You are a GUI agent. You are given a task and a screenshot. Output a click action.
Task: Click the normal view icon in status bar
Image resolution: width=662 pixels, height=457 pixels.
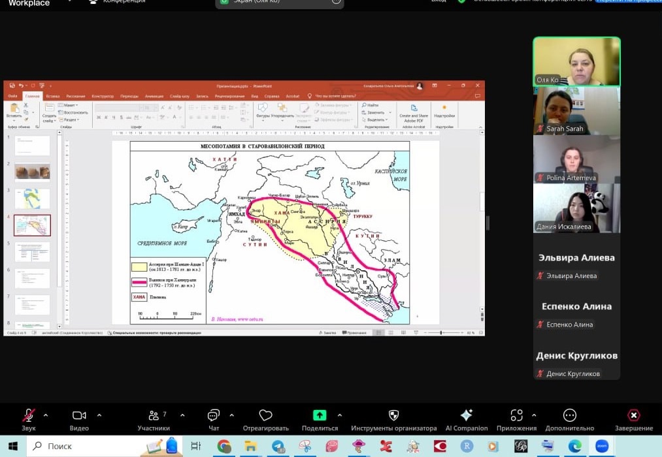tap(379, 333)
